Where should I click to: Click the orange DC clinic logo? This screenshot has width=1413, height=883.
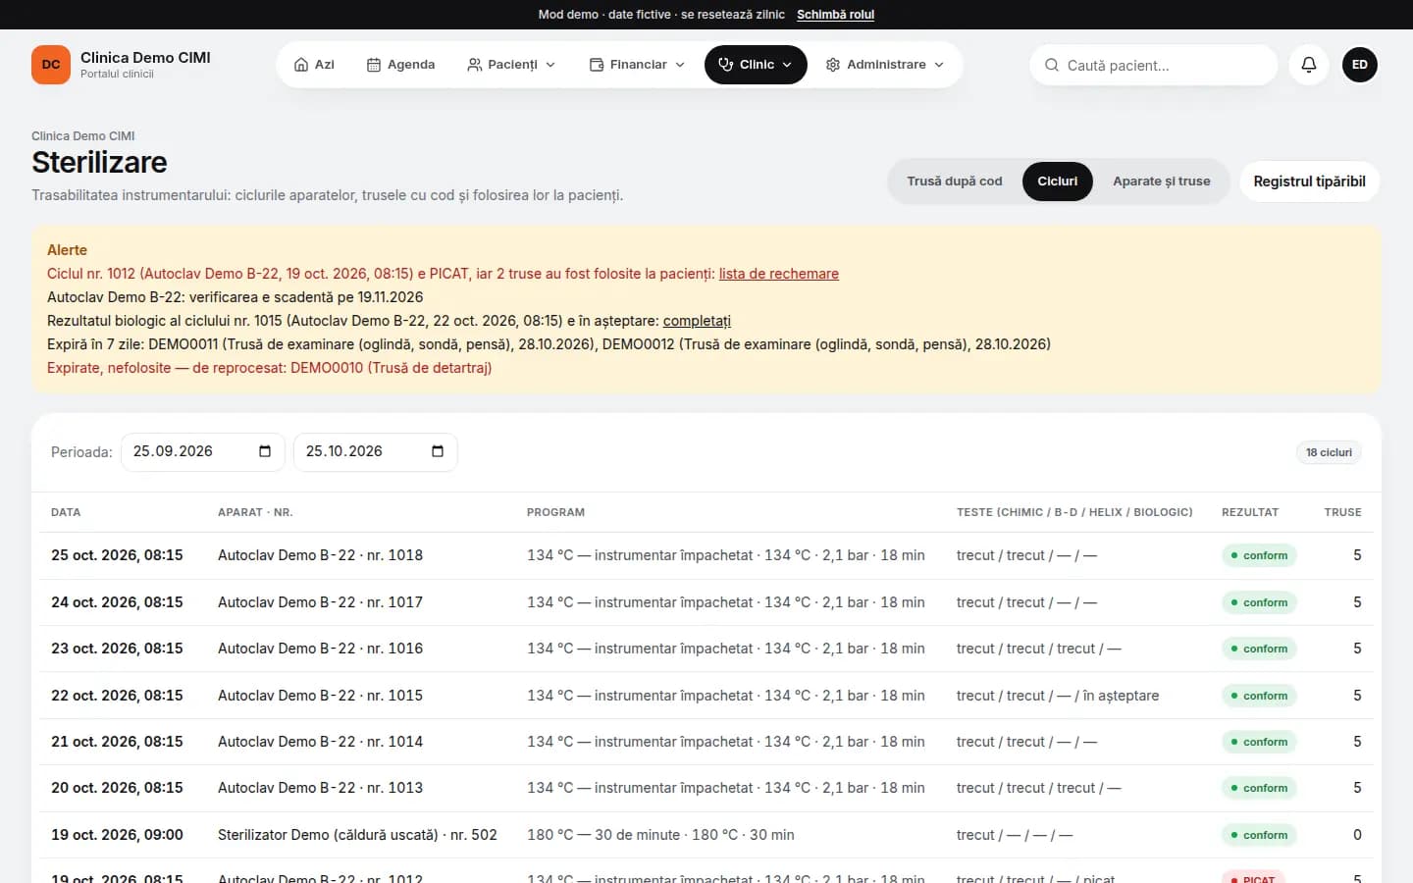(51, 65)
